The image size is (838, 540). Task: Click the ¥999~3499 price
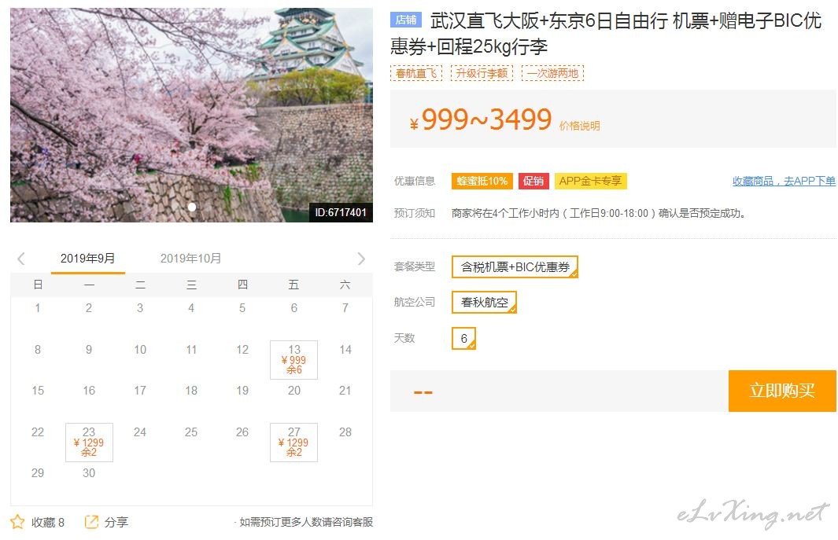[x=481, y=119]
